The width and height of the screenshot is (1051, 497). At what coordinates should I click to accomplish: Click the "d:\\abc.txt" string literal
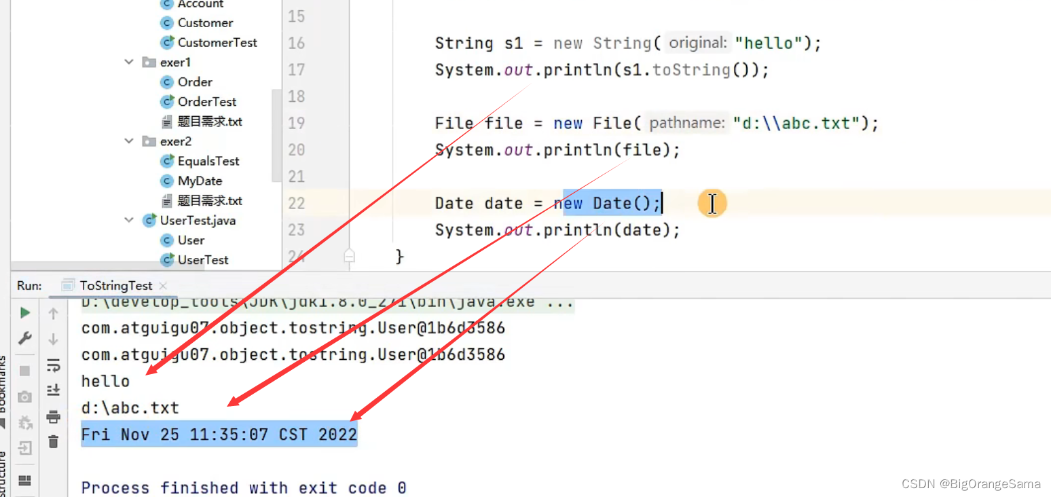pos(796,124)
